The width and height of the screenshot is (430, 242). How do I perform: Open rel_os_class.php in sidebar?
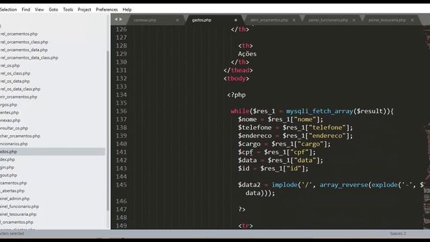point(15,73)
